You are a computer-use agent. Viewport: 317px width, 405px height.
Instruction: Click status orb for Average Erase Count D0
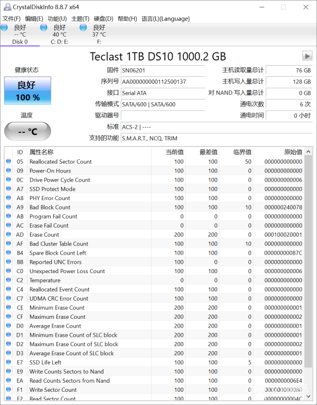point(8,326)
